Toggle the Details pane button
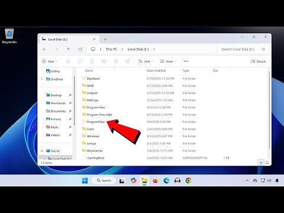Viewport: 284px width, 213px height. [258, 62]
